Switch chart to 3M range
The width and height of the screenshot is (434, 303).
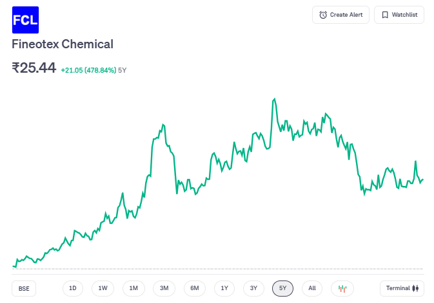[164, 288]
